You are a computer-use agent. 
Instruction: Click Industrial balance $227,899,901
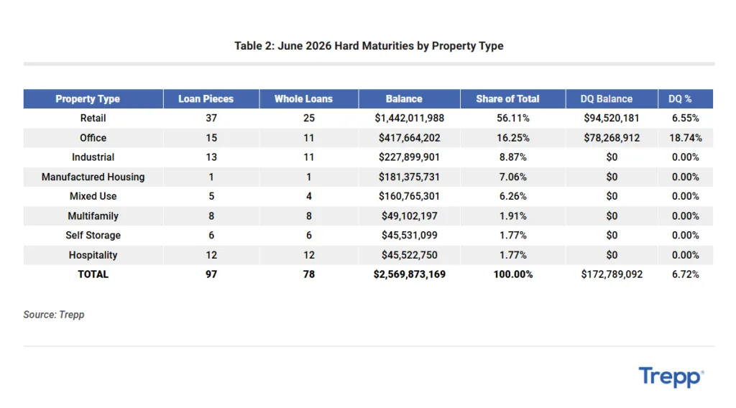pyautogui.click(x=409, y=157)
